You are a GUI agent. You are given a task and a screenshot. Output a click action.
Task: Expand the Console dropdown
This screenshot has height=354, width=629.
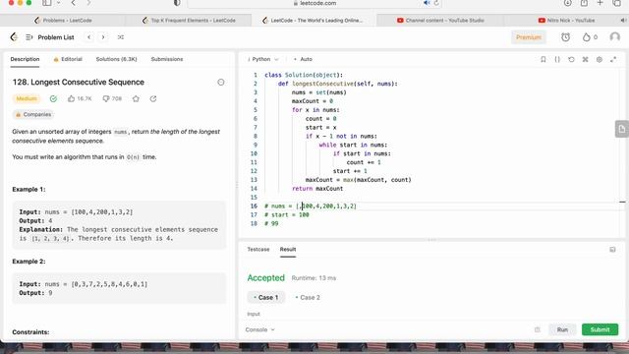click(x=259, y=329)
